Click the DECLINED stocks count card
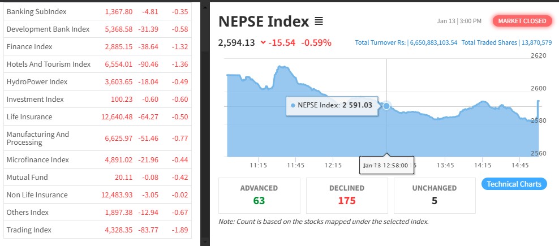 coord(346,195)
